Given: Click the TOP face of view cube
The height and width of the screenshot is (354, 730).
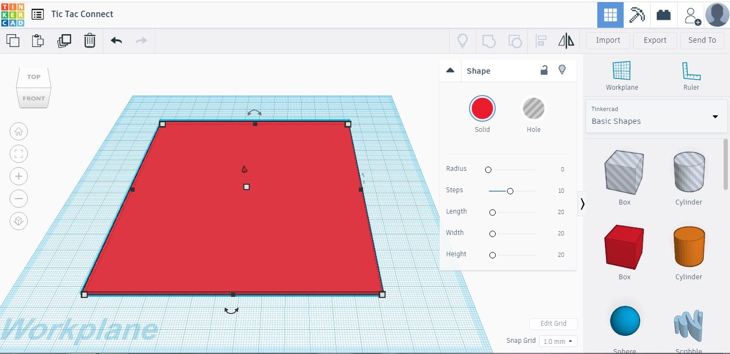Looking at the screenshot, I should coord(34,77).
